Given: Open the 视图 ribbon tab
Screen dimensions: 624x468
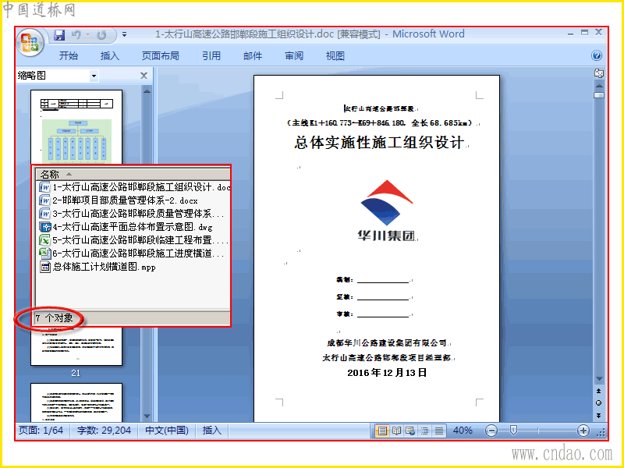Looking at the screenshot, I should 335,55.
